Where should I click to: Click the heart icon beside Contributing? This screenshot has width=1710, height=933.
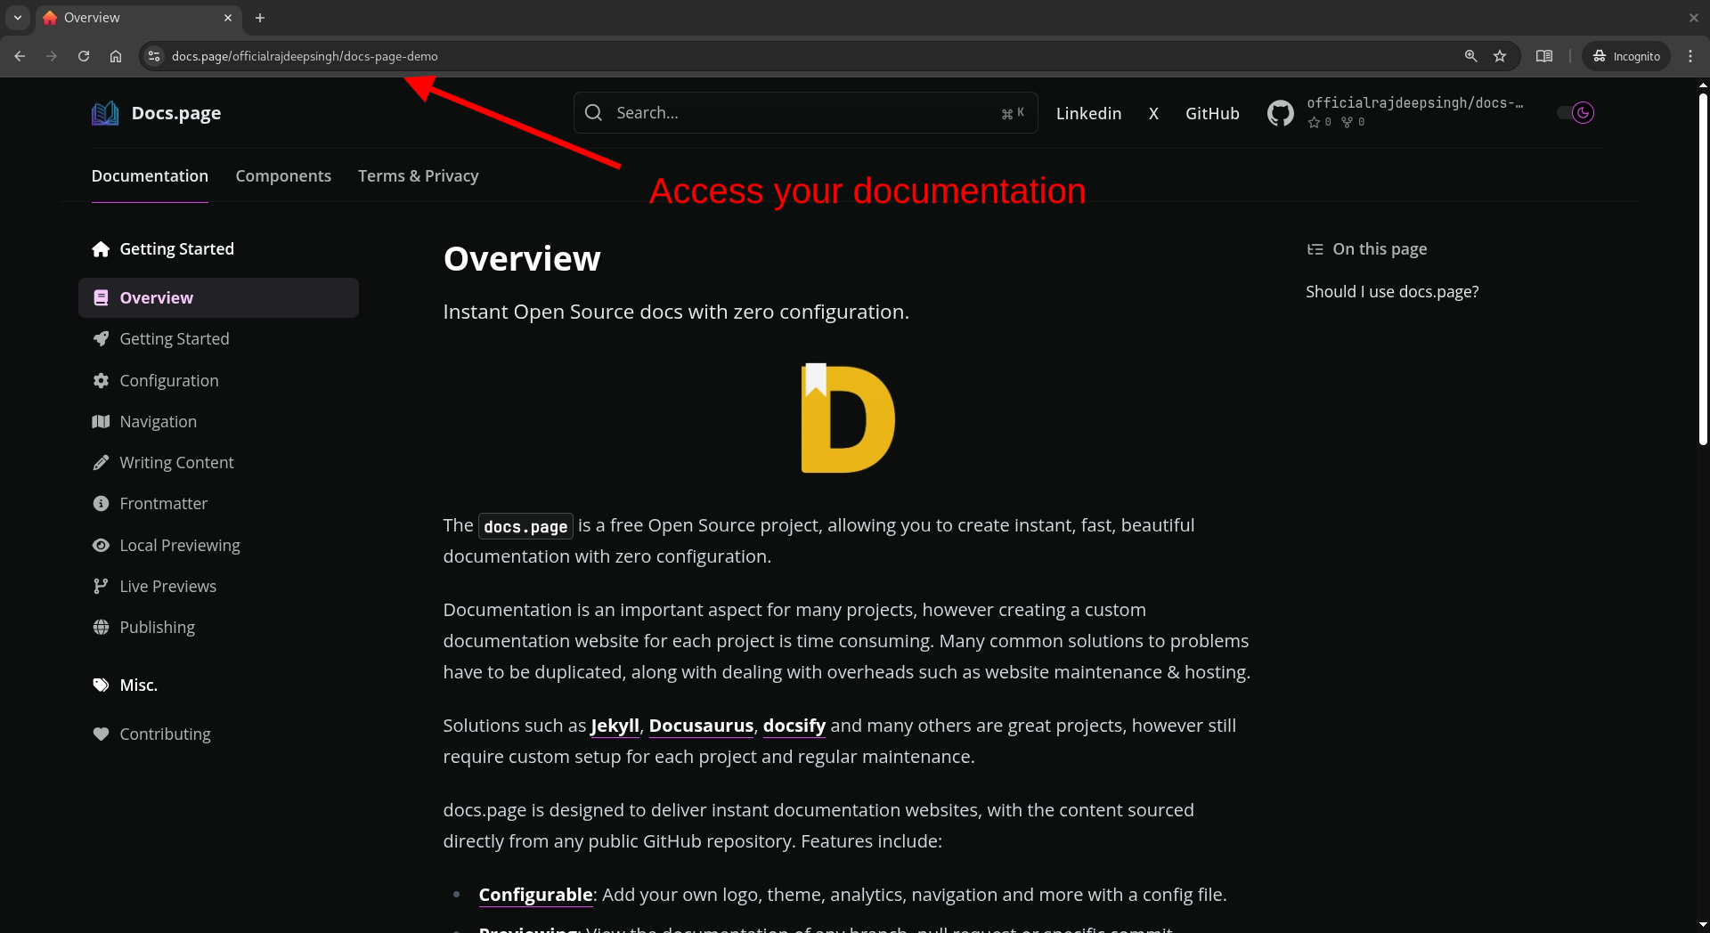(x=102, y=734)
